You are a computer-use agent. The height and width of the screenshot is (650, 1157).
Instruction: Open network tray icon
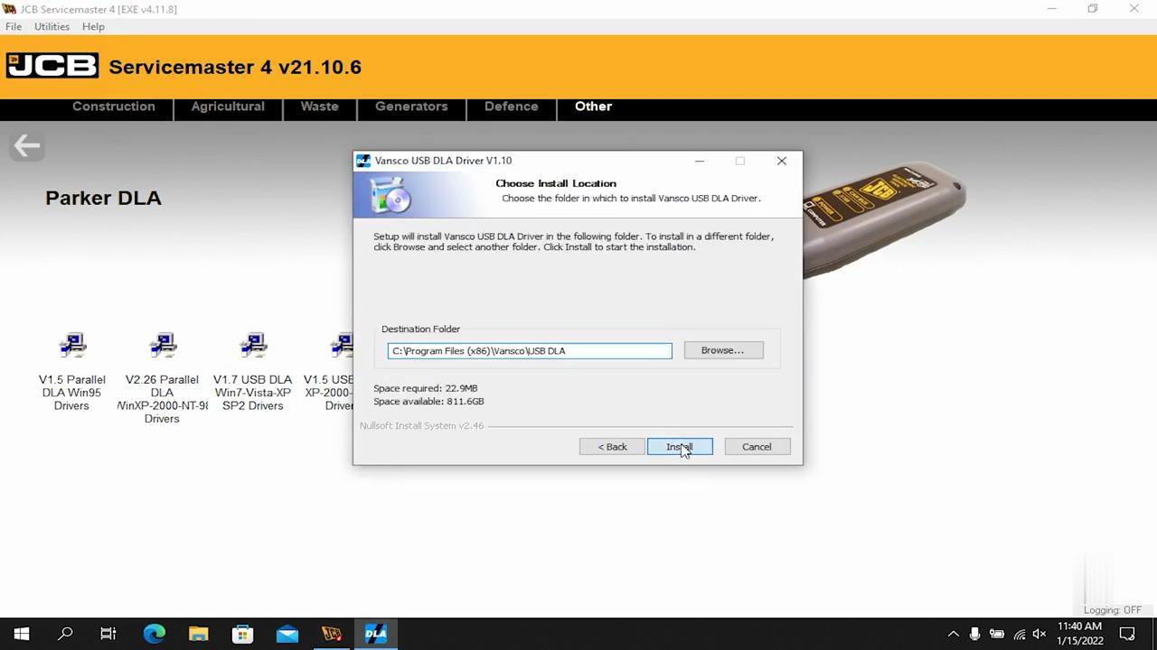coord(1019,634)
